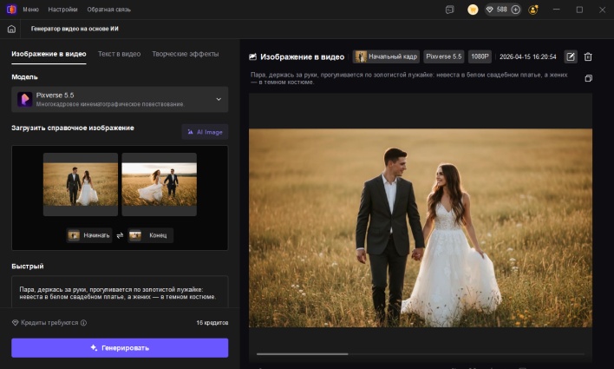
Task: Click the image-to-video icon in result header
Action: tap(253, 56)
